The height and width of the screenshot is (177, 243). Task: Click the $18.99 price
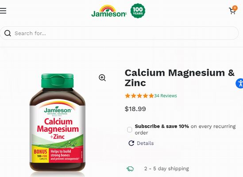(x=135, y=109)
